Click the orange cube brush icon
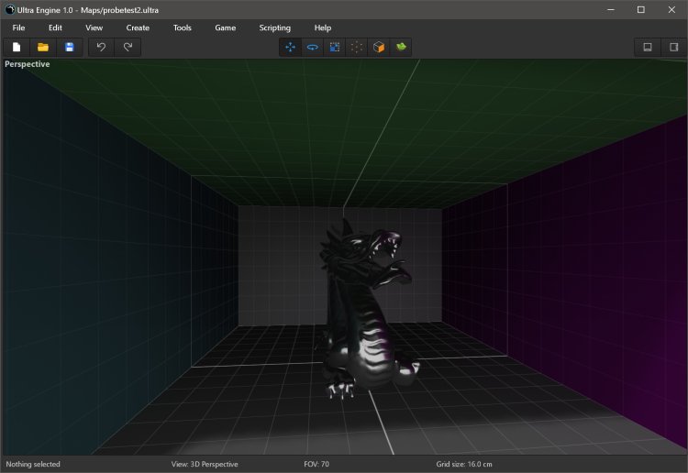 [379, 47]
